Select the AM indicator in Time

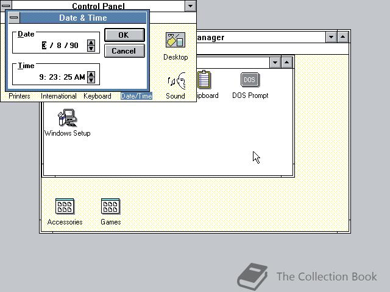[80, 77]
